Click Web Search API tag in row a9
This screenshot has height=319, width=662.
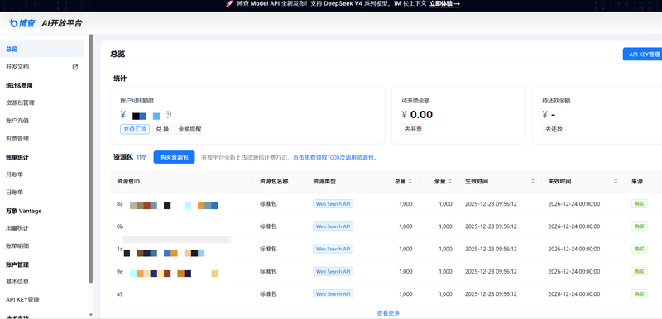pos(333,293)
